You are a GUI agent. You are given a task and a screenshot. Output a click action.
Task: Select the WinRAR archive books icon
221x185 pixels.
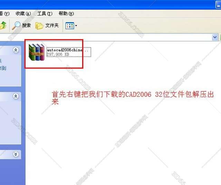pyautogui.click(x=37, y=52)
